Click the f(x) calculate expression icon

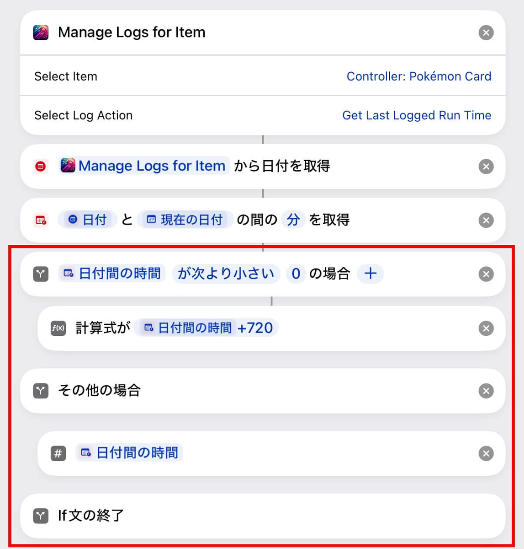(58, 328)
